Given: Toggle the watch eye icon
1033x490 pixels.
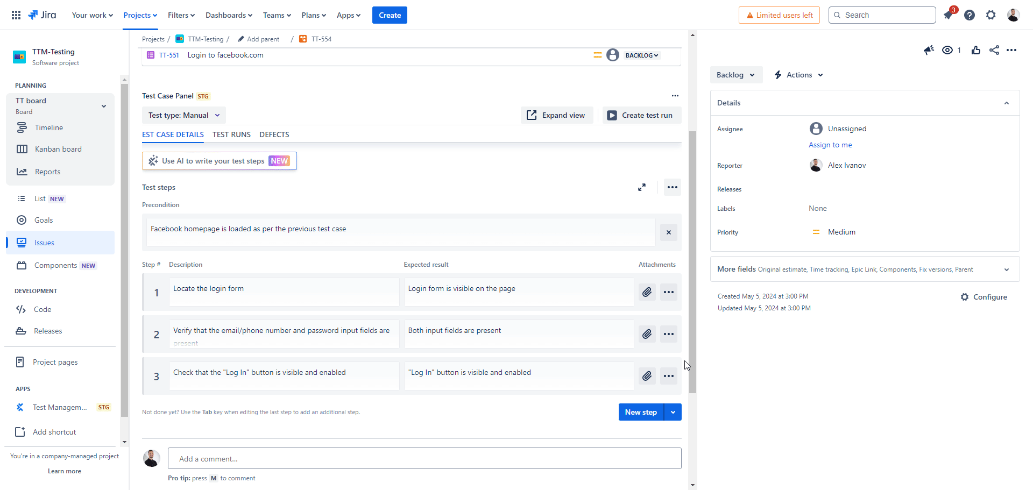Looking at the screenshot, I should tap(947, 50).
